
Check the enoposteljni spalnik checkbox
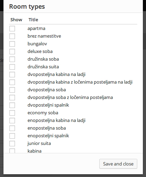(x=12, y=136)
